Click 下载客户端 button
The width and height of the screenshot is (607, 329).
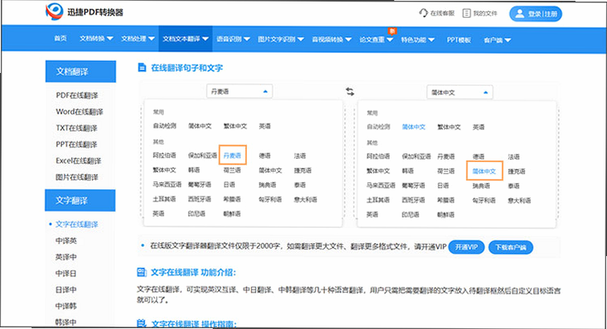[x=511, y=247]
